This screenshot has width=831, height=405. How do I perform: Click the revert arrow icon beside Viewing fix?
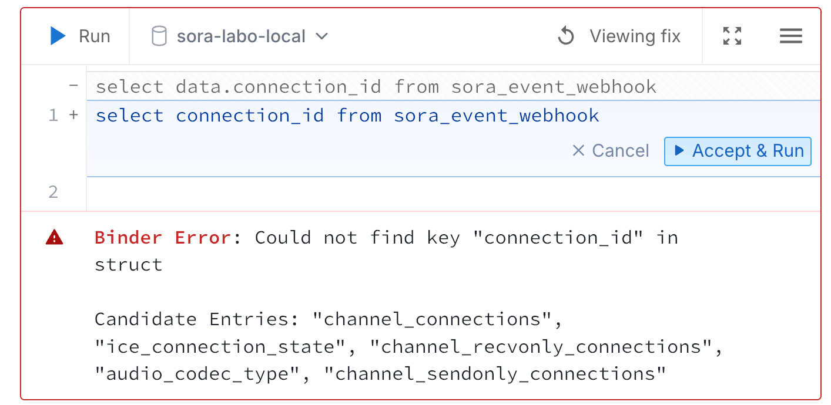point(566,36)
